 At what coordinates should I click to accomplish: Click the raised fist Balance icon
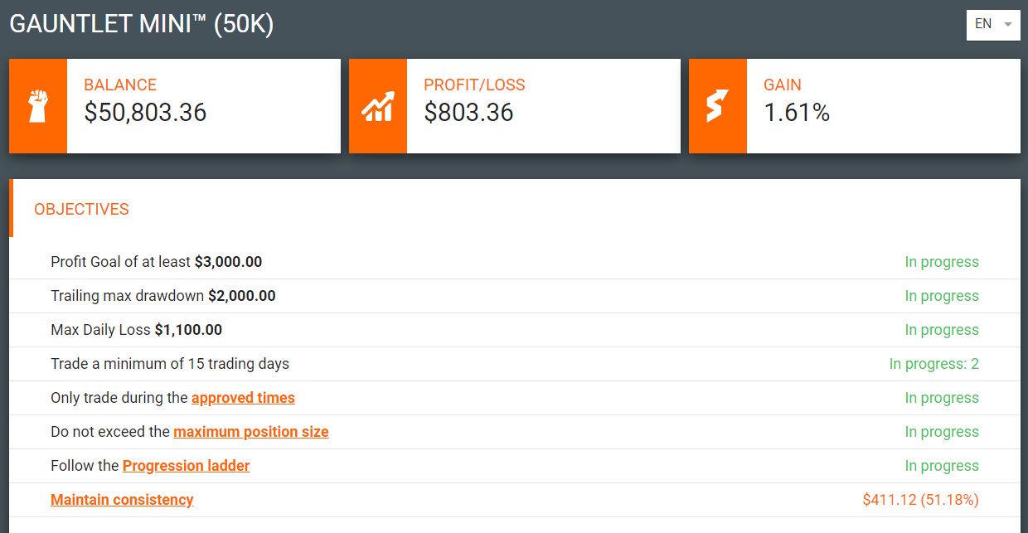click(x=38, y=106)
